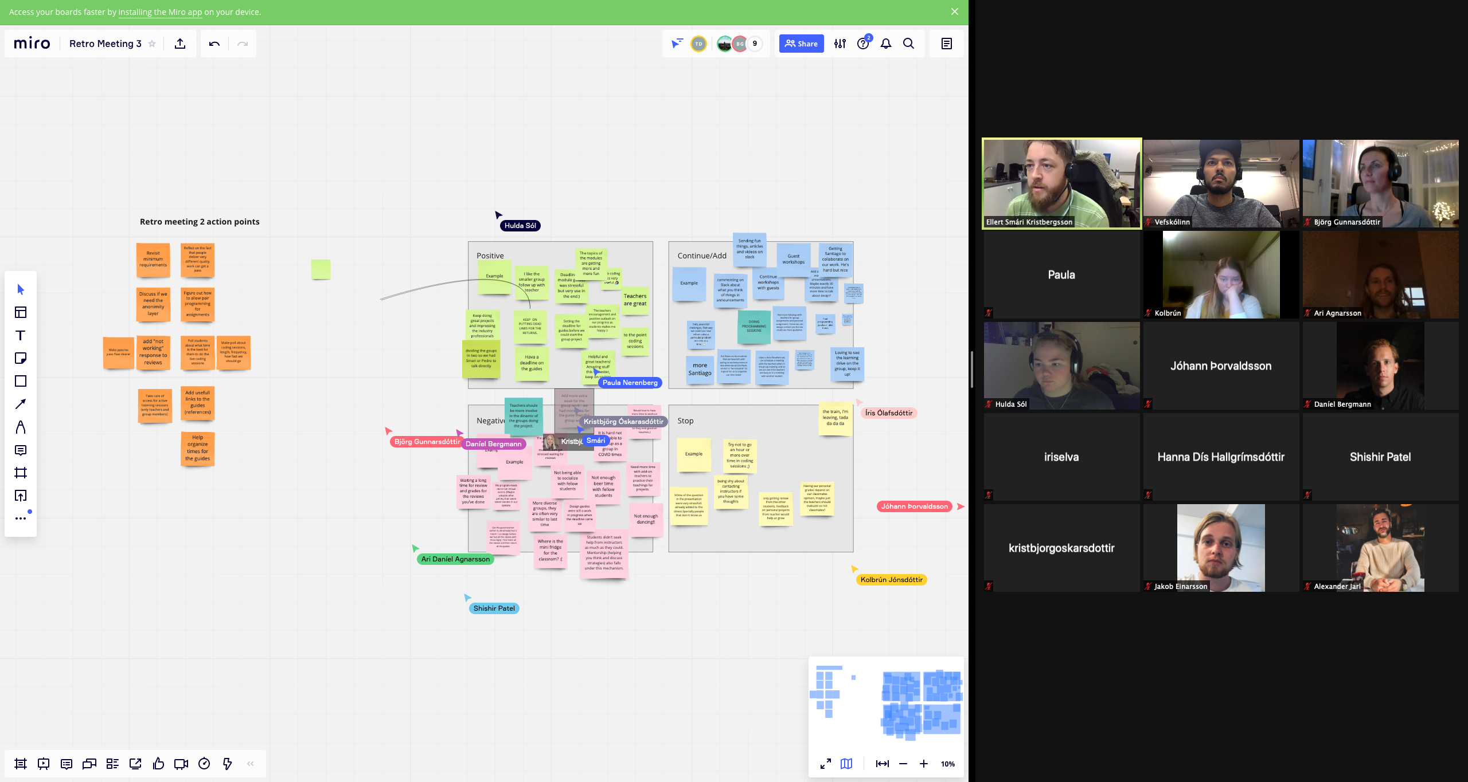The image size is (1468, 782).
Task: Open the board settings sliders menu
Action: (x=840, y=44)
